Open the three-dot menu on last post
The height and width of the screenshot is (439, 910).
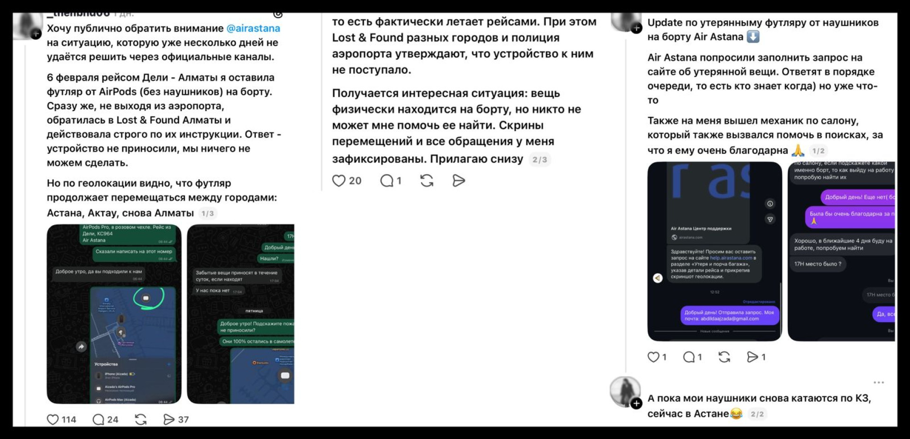pyautogui.click(x=879, y=382)
